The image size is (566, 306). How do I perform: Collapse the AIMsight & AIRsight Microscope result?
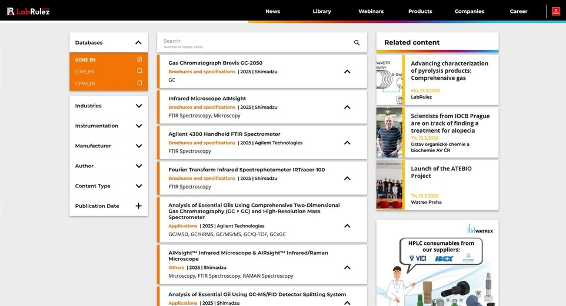(347, 267)
